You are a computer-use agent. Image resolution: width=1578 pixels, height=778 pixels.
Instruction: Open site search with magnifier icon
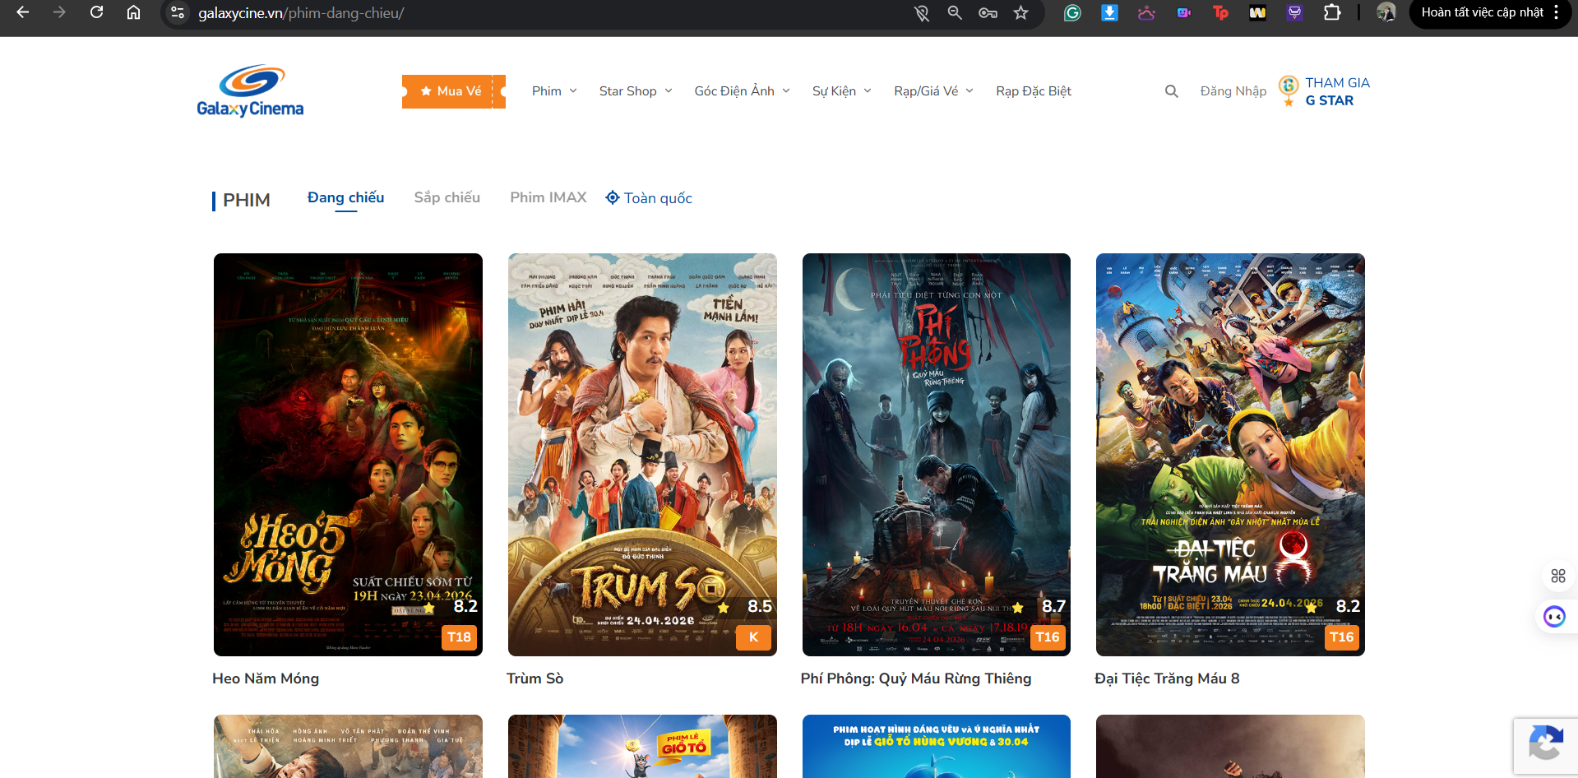tap(1172, 91)
